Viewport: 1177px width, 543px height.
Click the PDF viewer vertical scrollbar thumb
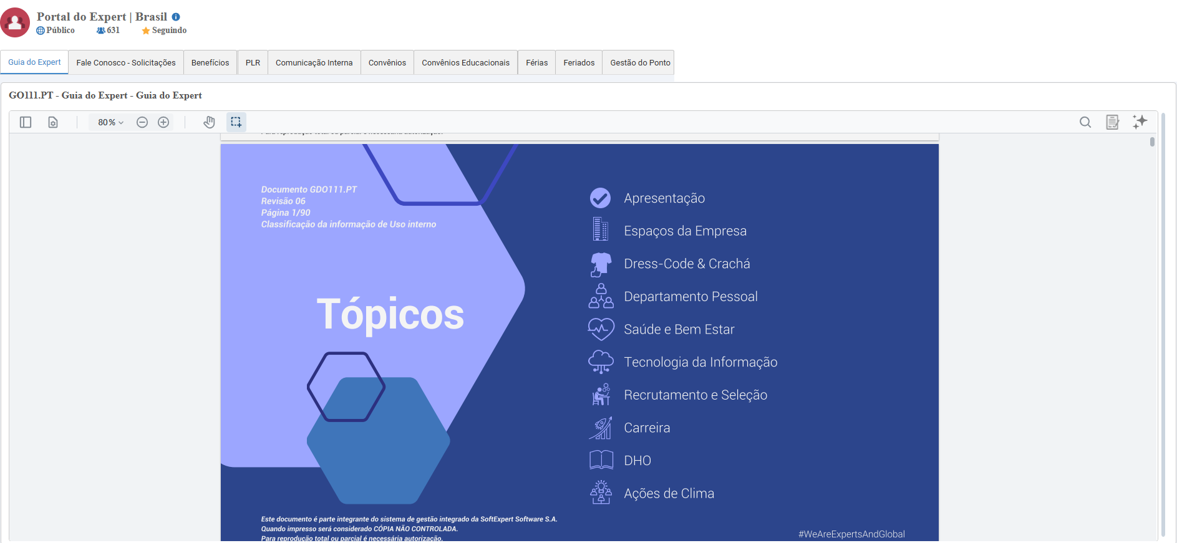(x=1152, y=142)
